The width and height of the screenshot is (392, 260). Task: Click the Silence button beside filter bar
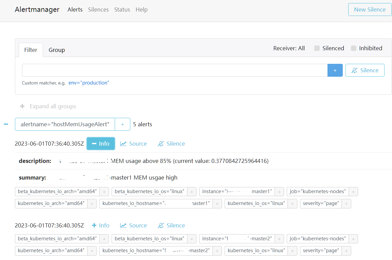pyautogui.click(x=365, y=70)
